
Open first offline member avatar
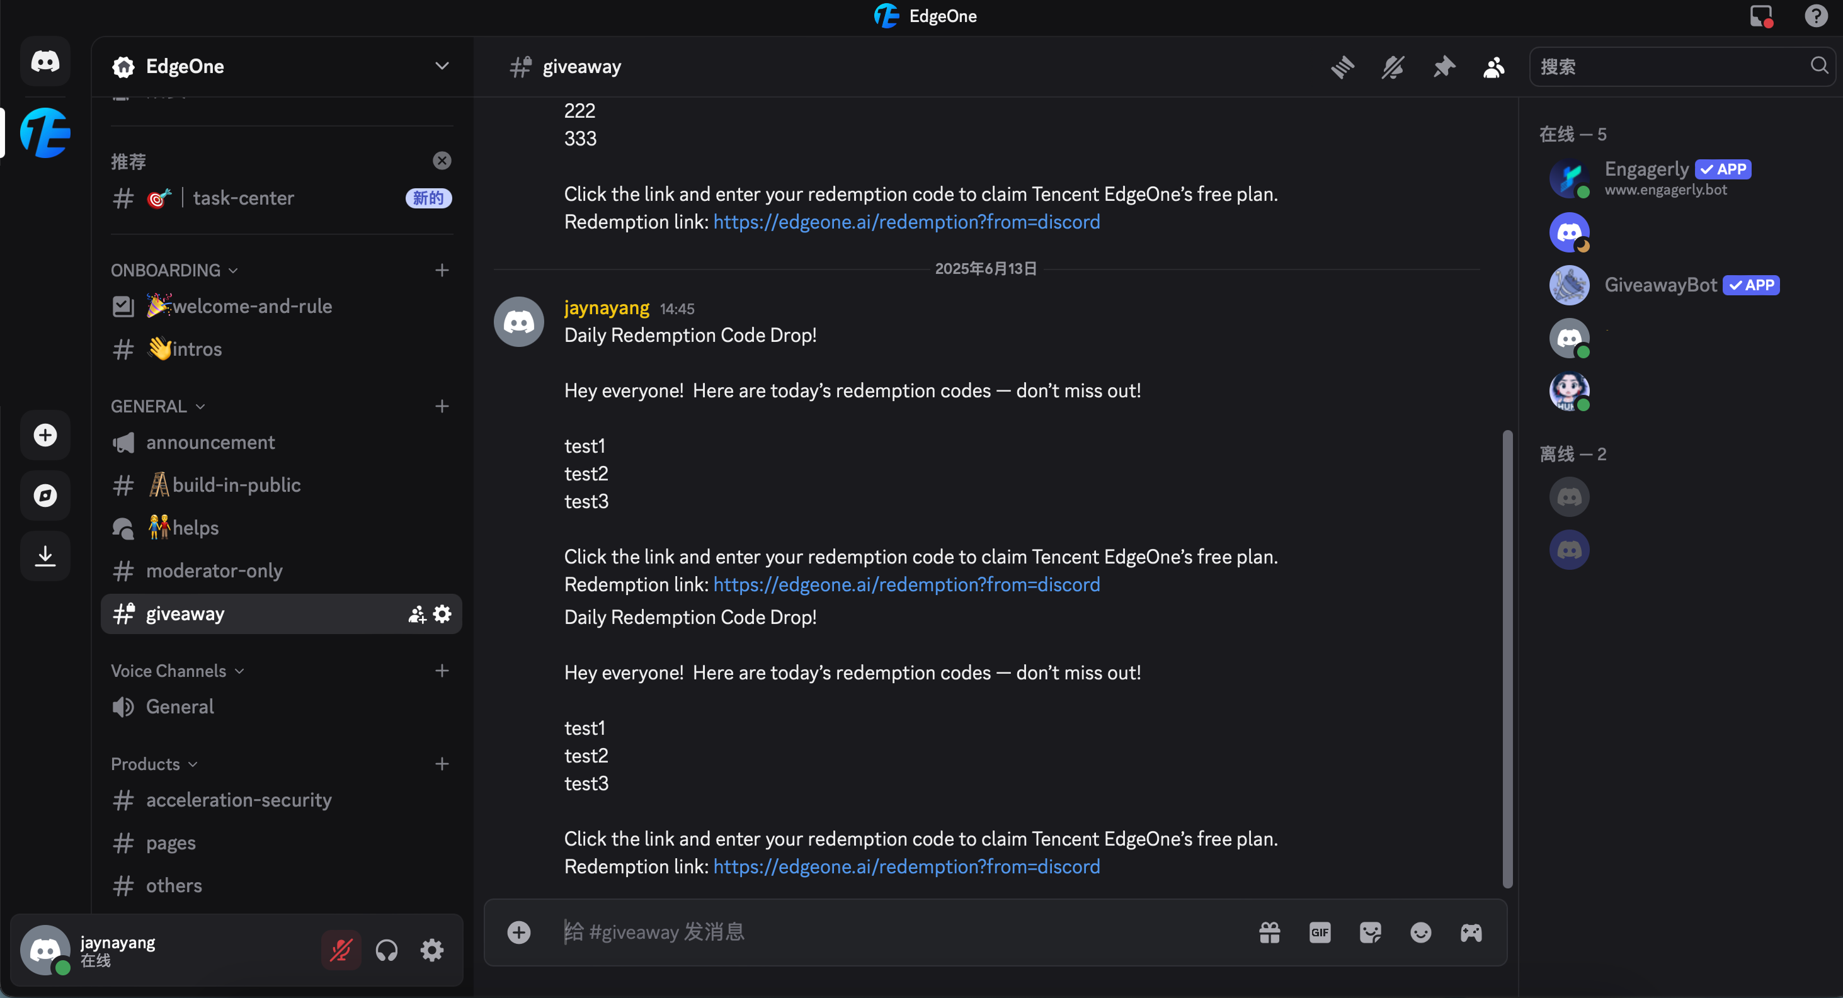1569,497
